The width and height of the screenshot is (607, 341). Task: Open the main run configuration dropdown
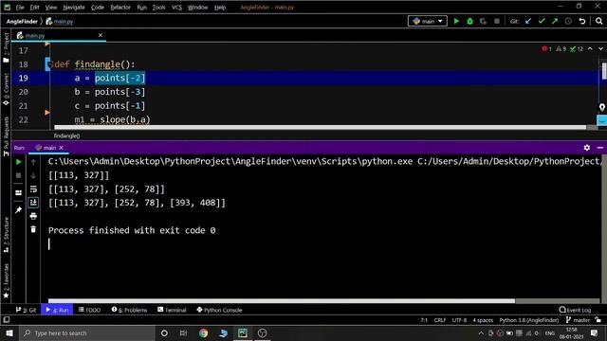coord(428,21)
